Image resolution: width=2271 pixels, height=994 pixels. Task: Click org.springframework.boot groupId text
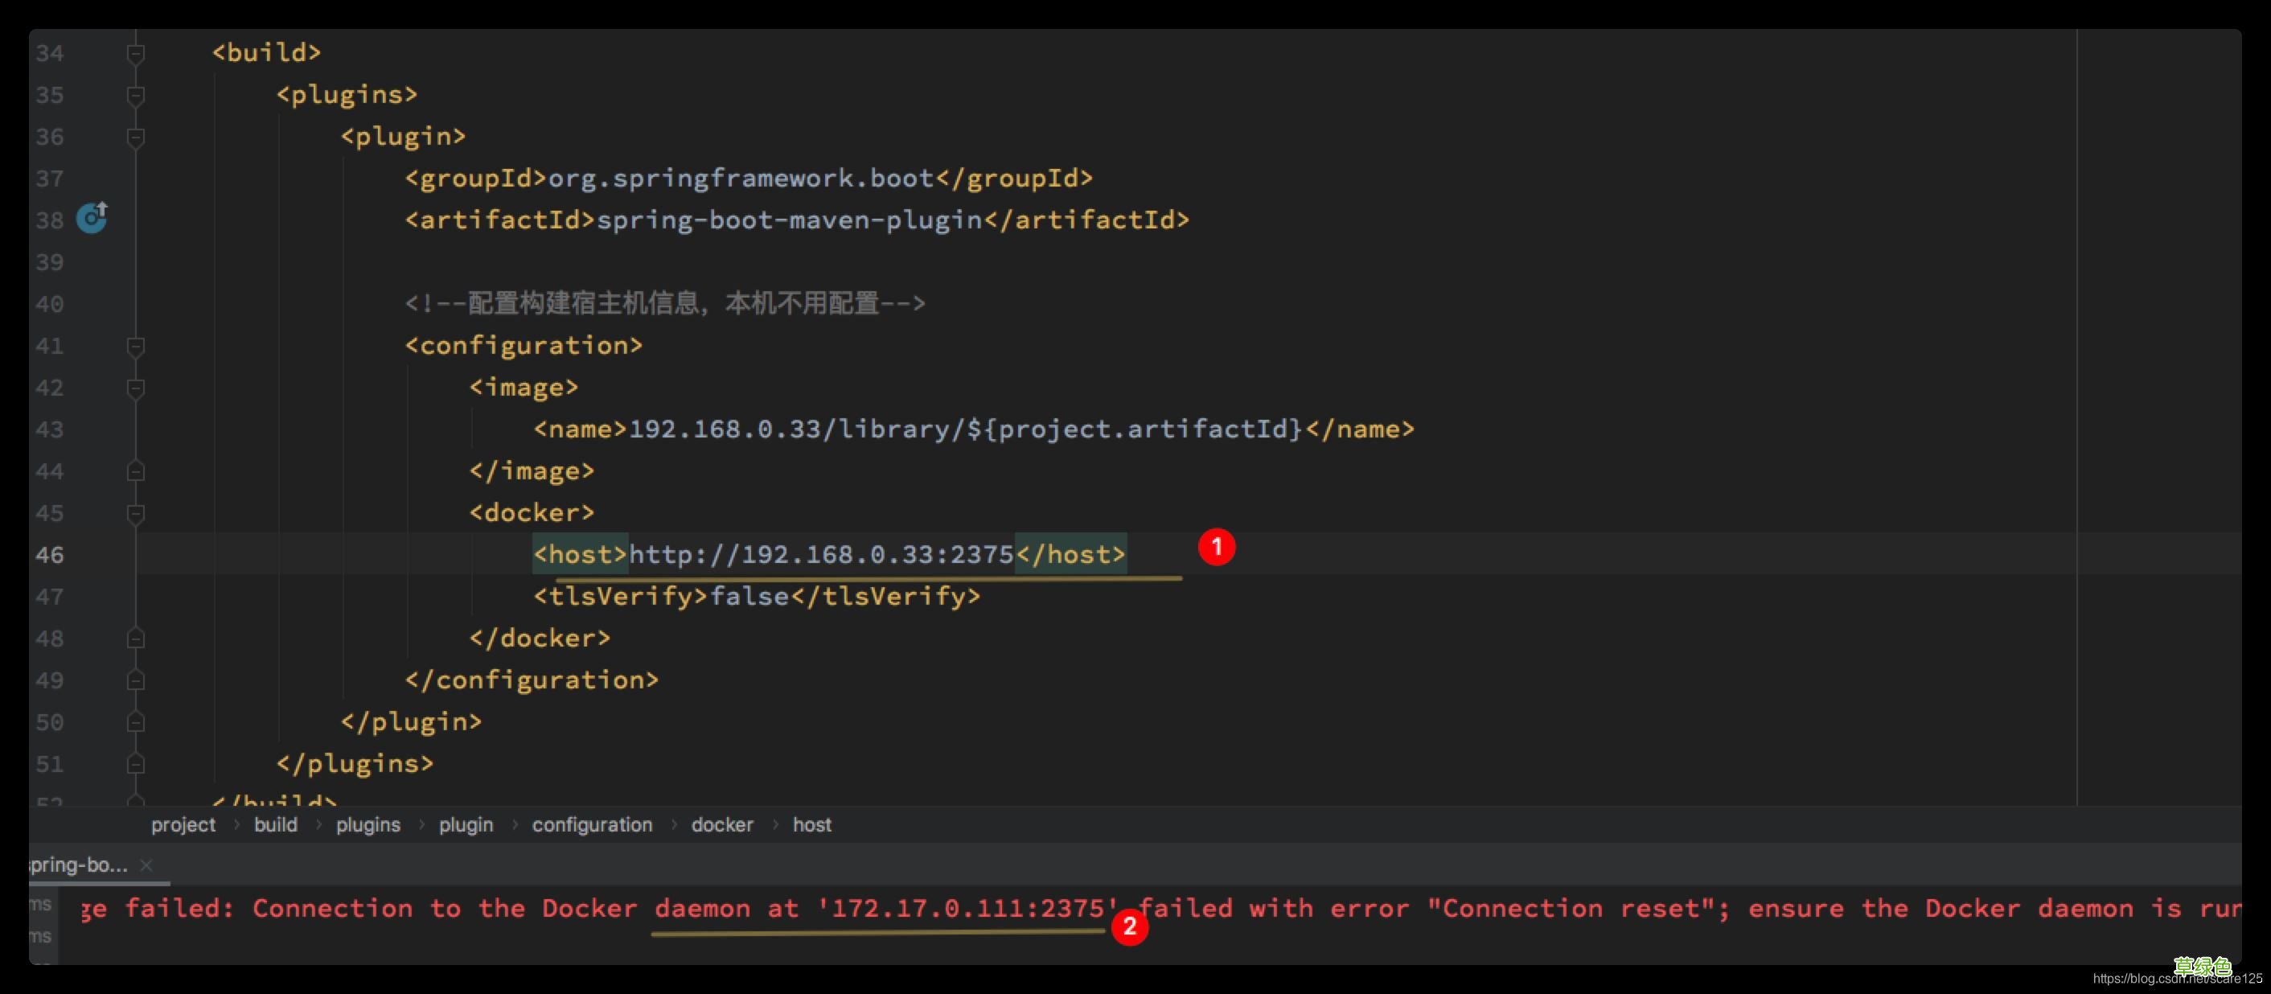pos(741,179)
